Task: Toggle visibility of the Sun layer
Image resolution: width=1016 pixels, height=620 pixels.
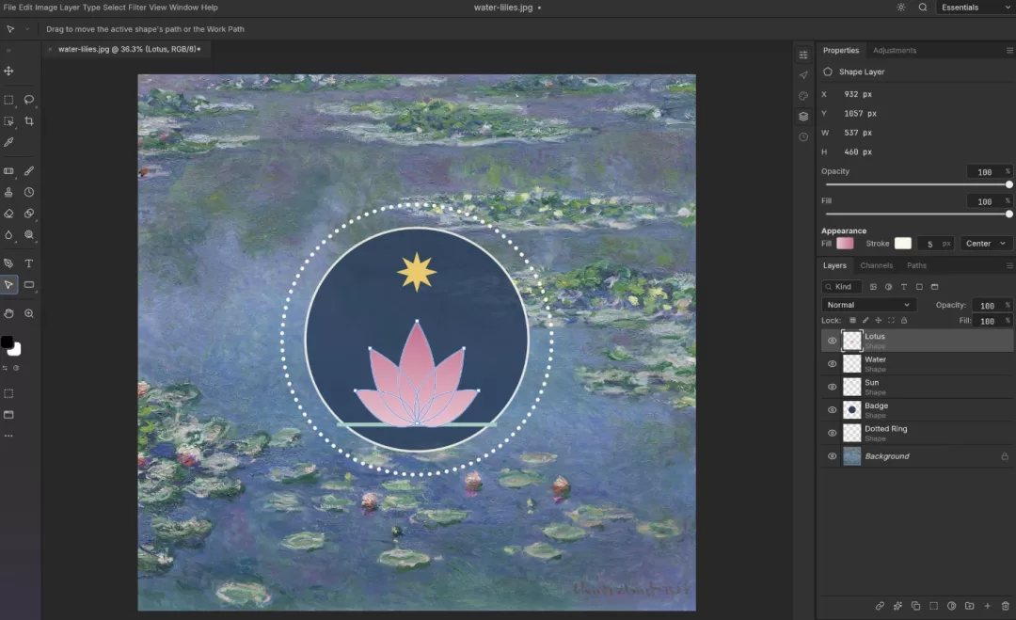Action: pyautogui.click(x=832, y=387)
